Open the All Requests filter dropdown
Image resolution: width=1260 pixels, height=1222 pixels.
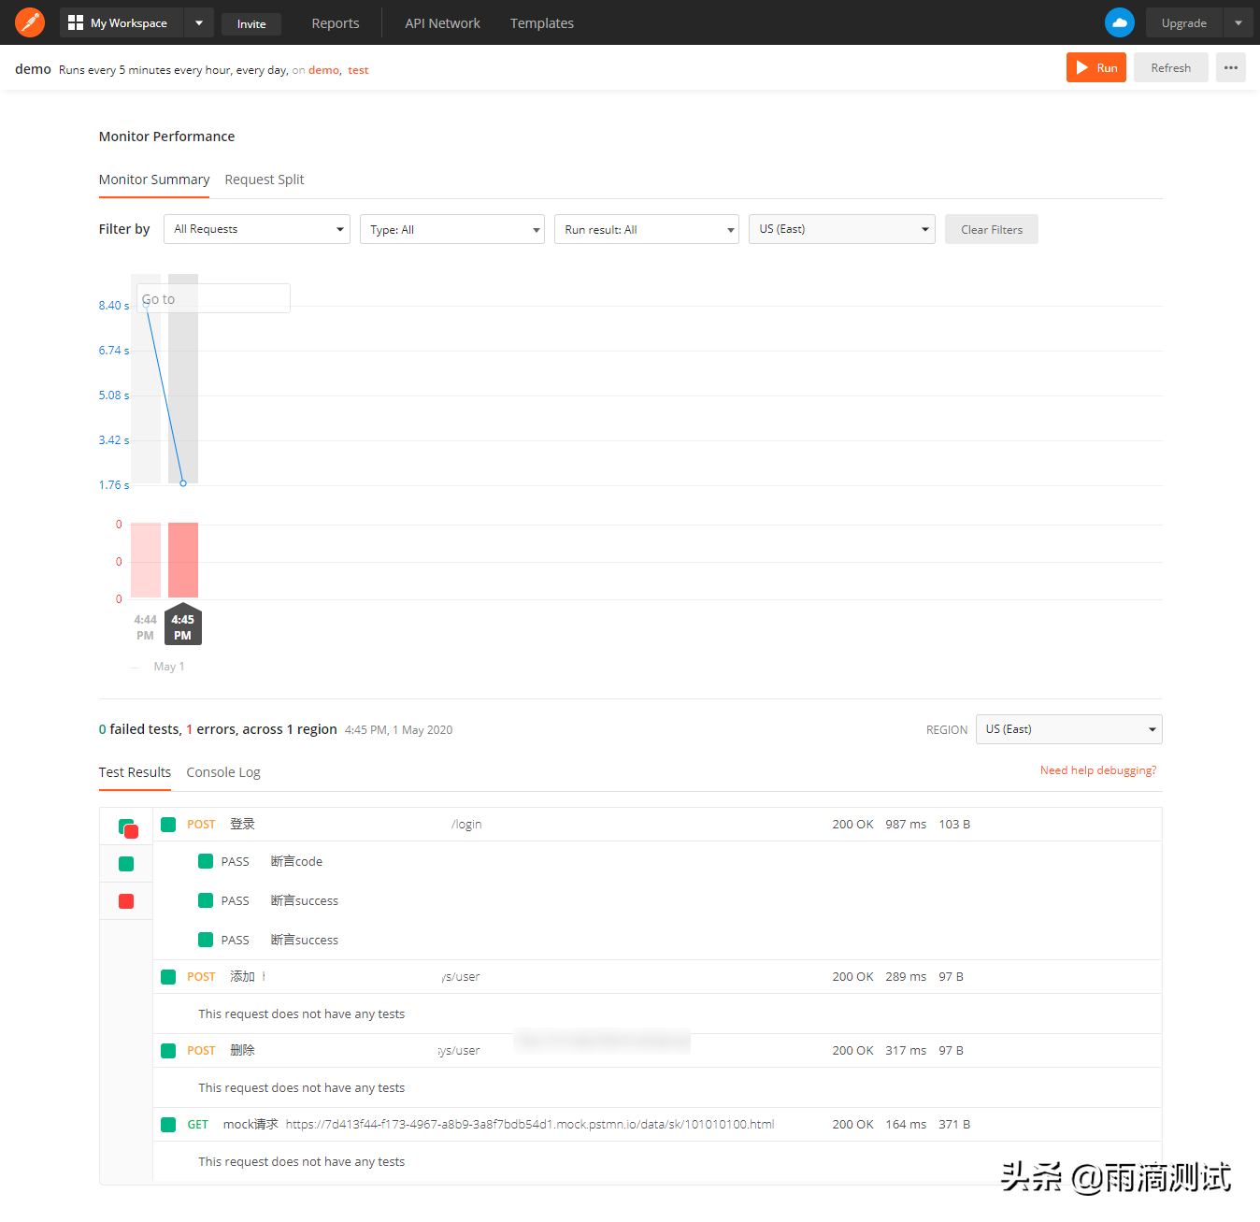[x=256, y=228]
